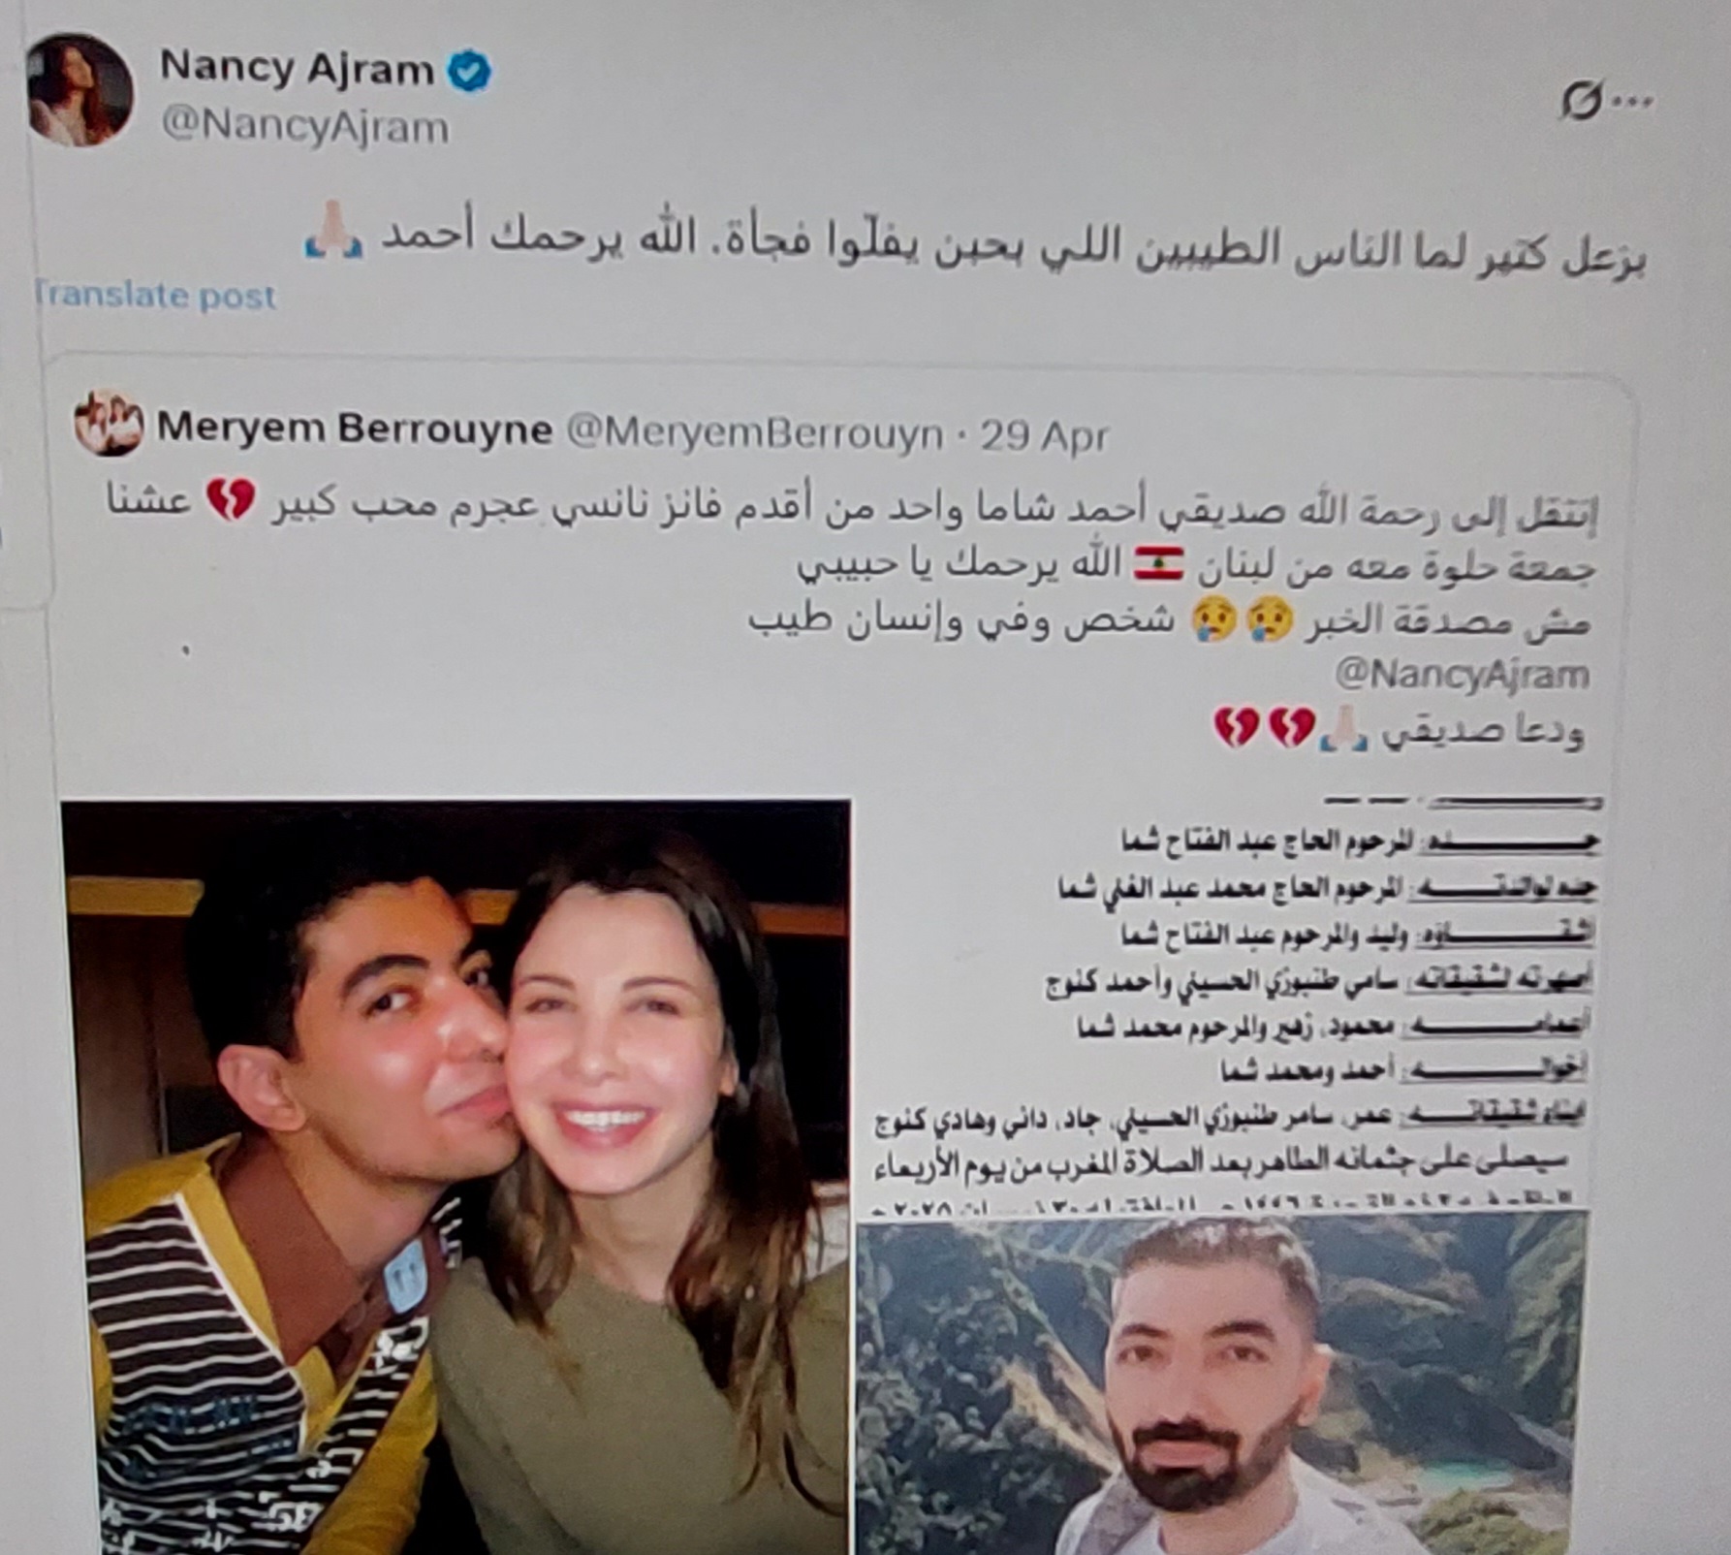
Task: Click the blue verified badge
Action: point(469,71)
